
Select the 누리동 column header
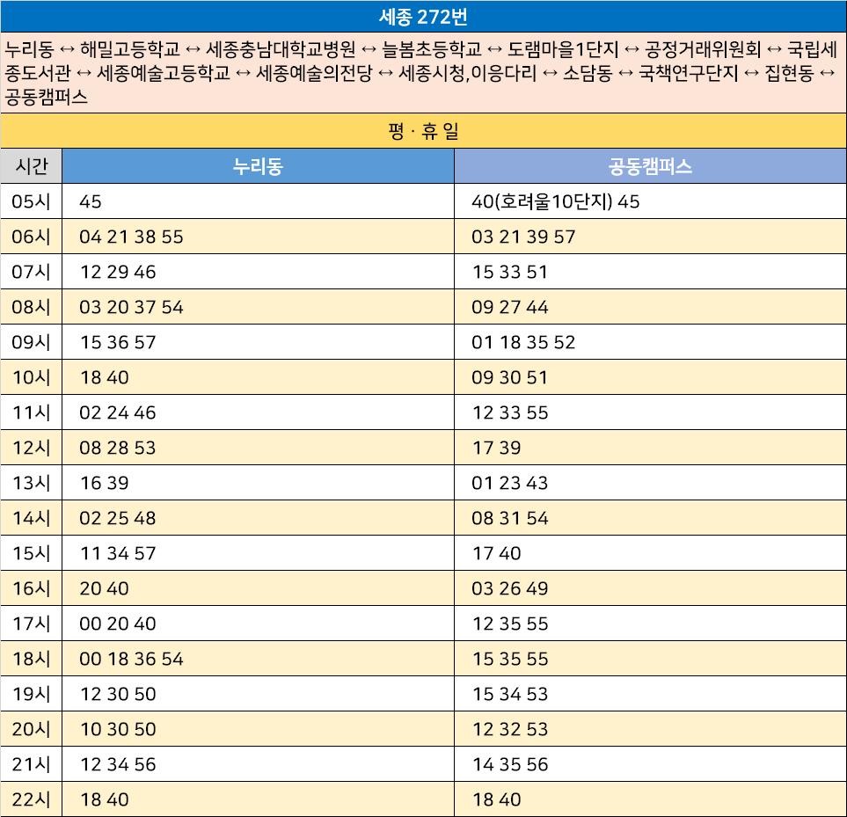pos(259,166)
